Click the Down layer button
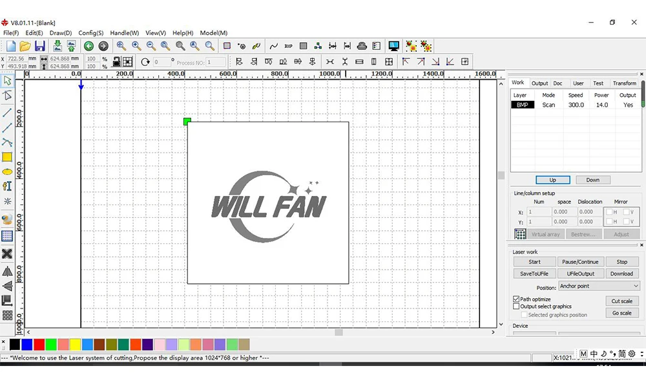 click(x=592, y=180)
